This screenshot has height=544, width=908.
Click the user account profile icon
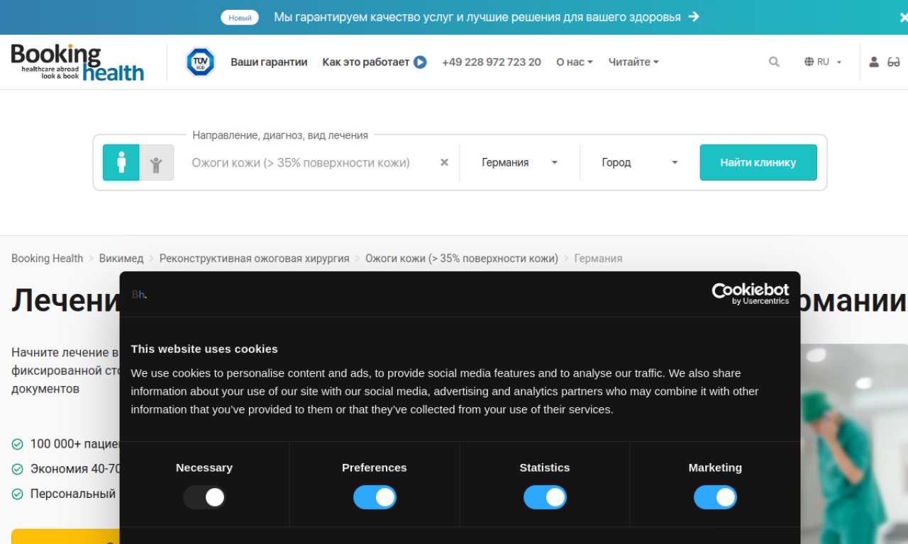coord(874,62)
